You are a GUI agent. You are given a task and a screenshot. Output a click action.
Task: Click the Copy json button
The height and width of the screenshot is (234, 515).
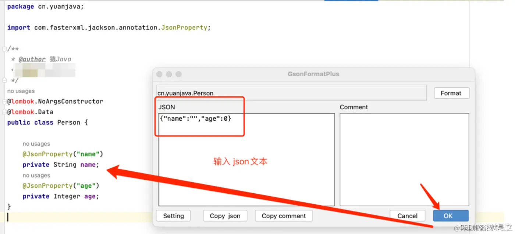(225, 216)
